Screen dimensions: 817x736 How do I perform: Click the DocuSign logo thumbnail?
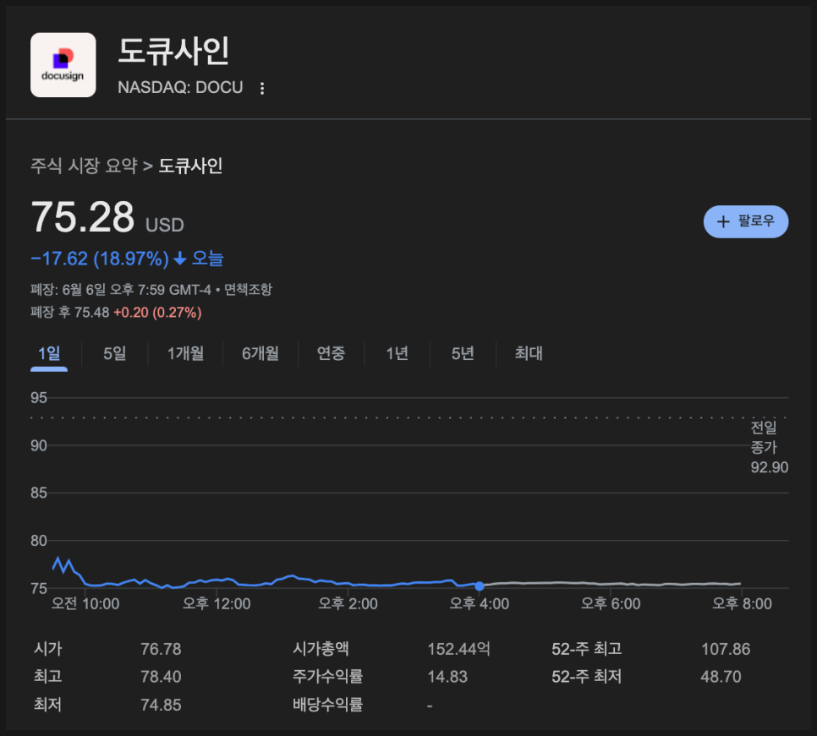click(63, 65)
